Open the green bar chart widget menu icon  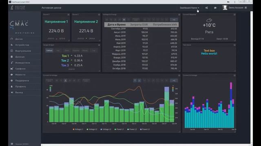[x=179, y=75]
